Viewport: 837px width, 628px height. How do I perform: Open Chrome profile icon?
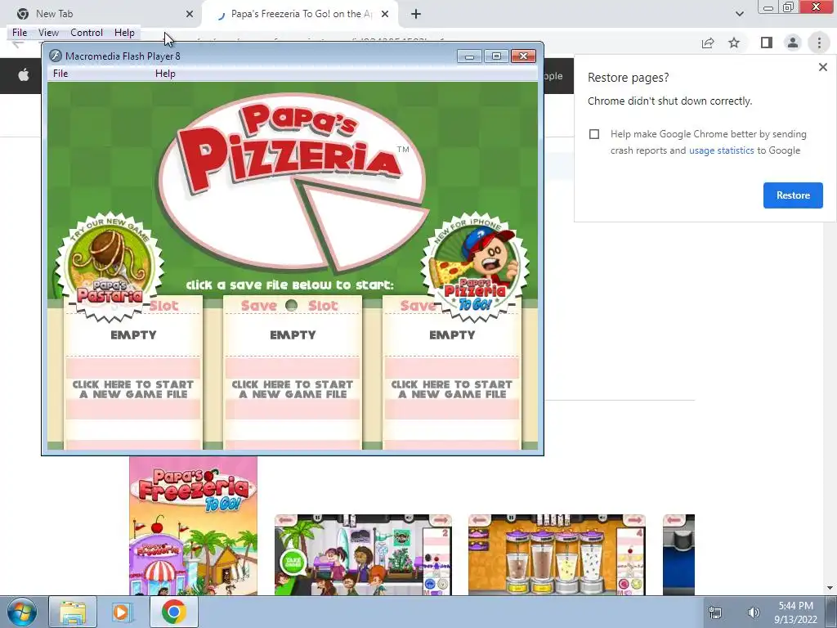tap(793, 43)
